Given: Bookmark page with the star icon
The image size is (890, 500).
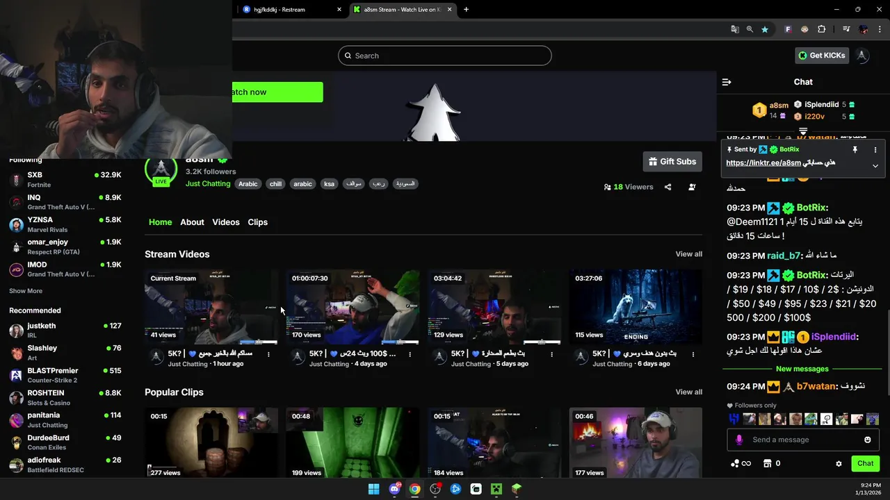Looking at the screenshot, I should point(765,29).
